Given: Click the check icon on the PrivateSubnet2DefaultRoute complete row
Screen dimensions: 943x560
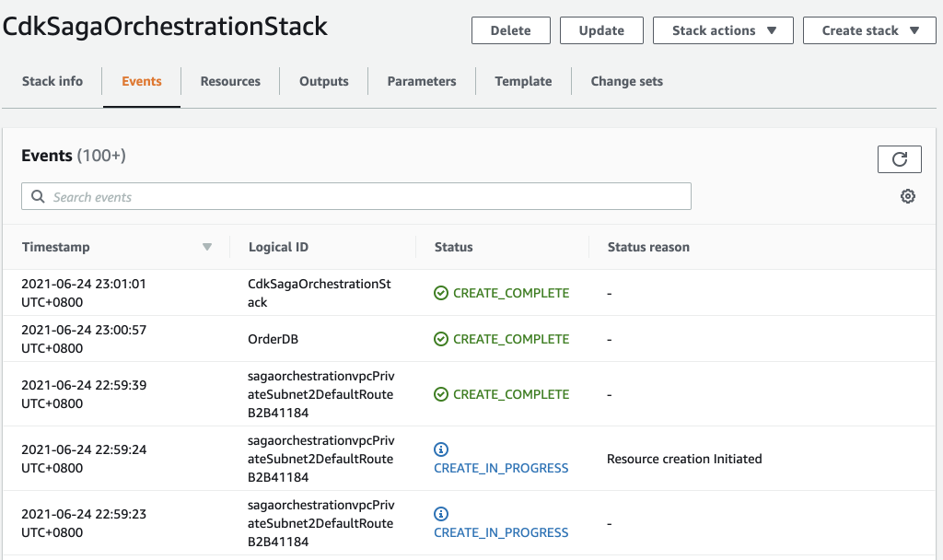Looking at the screenshot, I should pos(441,393).
